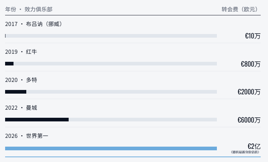Click the €800万 fee value
Screen dimensions: 268x162
point(250,64)
